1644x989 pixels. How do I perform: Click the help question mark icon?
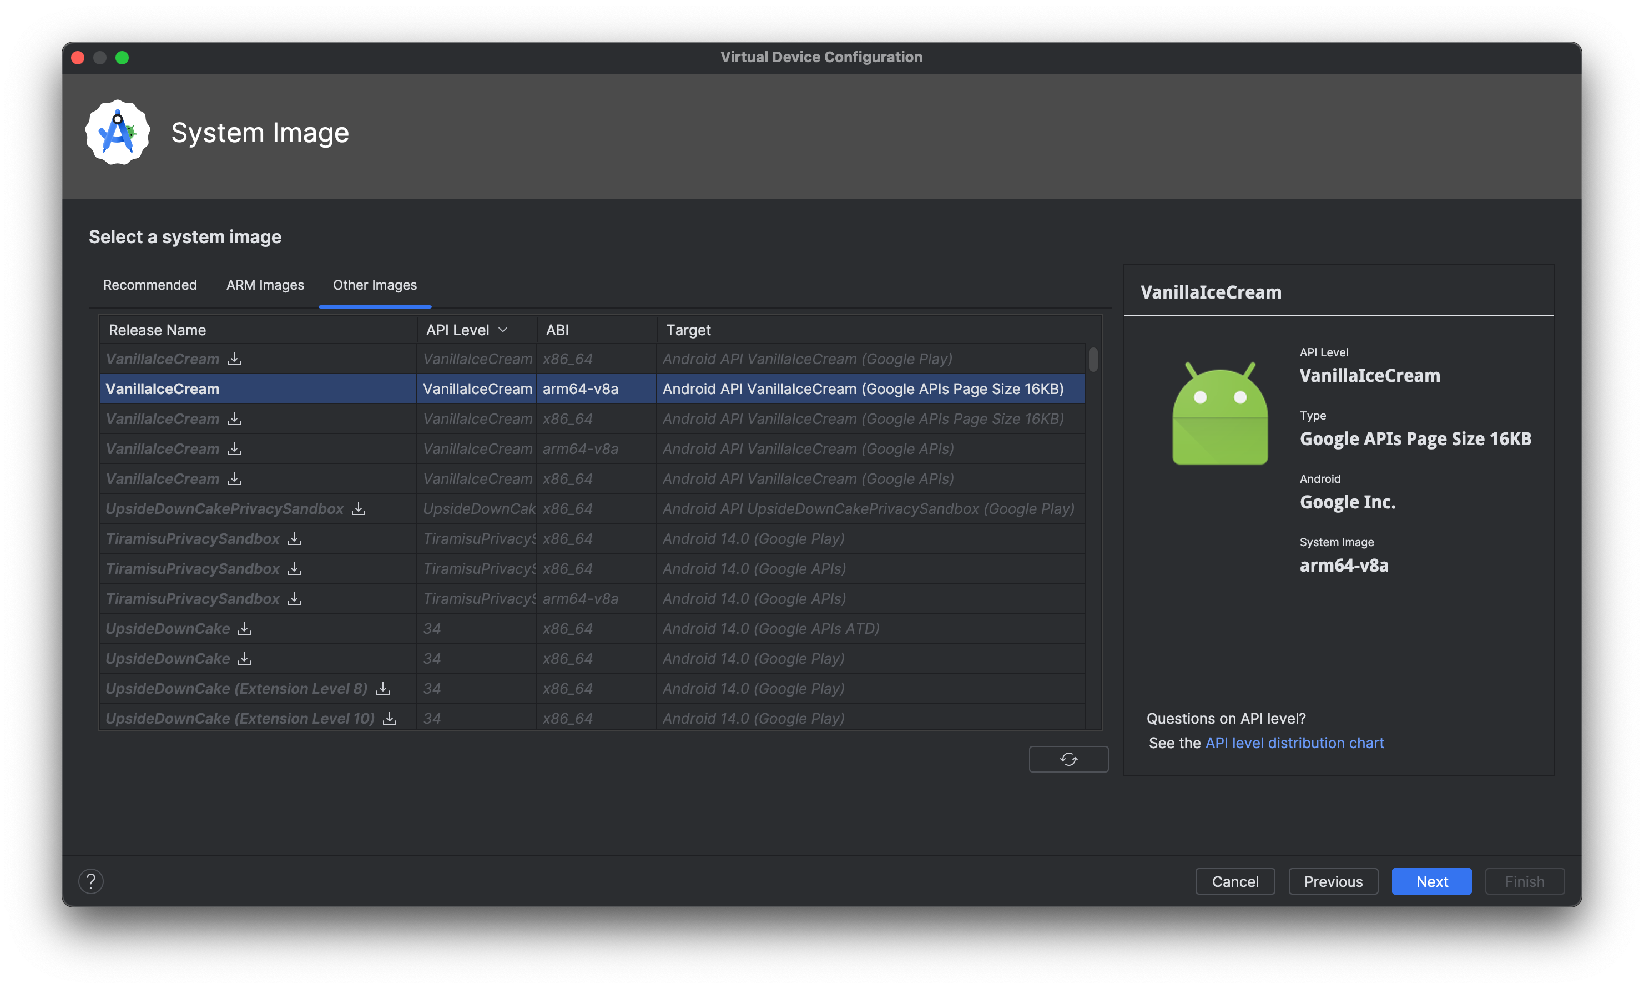point(90,881)
